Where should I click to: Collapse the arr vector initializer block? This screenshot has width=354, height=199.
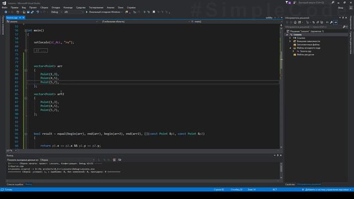[26, 70]
